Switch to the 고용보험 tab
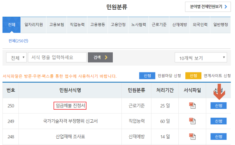235x145 pixels. pos(57,25)
